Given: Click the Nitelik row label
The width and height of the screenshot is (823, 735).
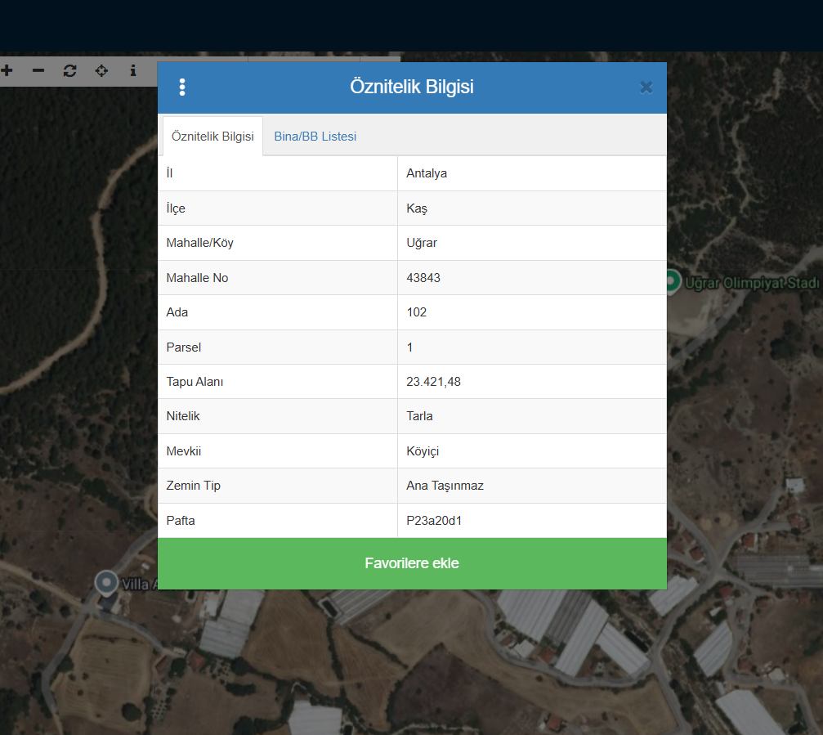Looking at the screenshot, I should coord(183,416).
